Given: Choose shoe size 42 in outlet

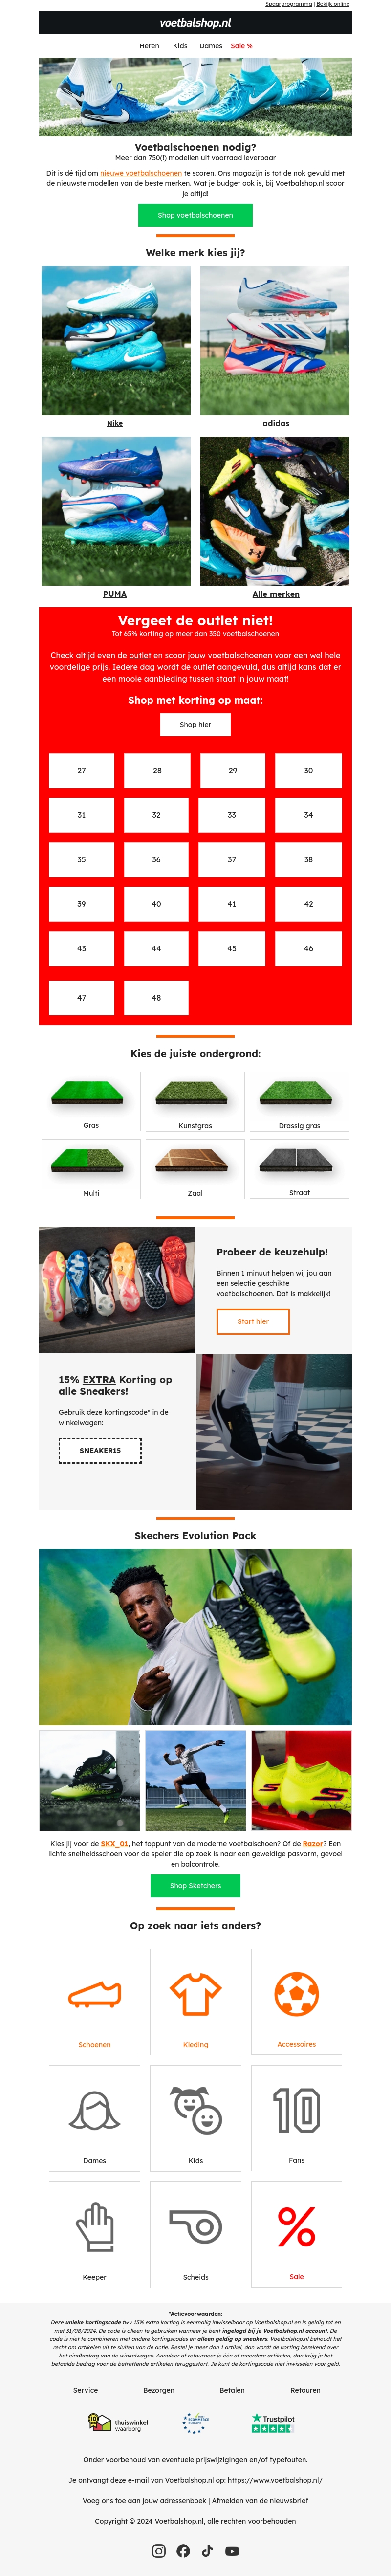Looking at the screenshot, I should pyautogui.click(x=308, y=904).
